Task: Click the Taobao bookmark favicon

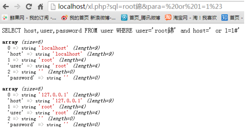Action: (168, 17)
